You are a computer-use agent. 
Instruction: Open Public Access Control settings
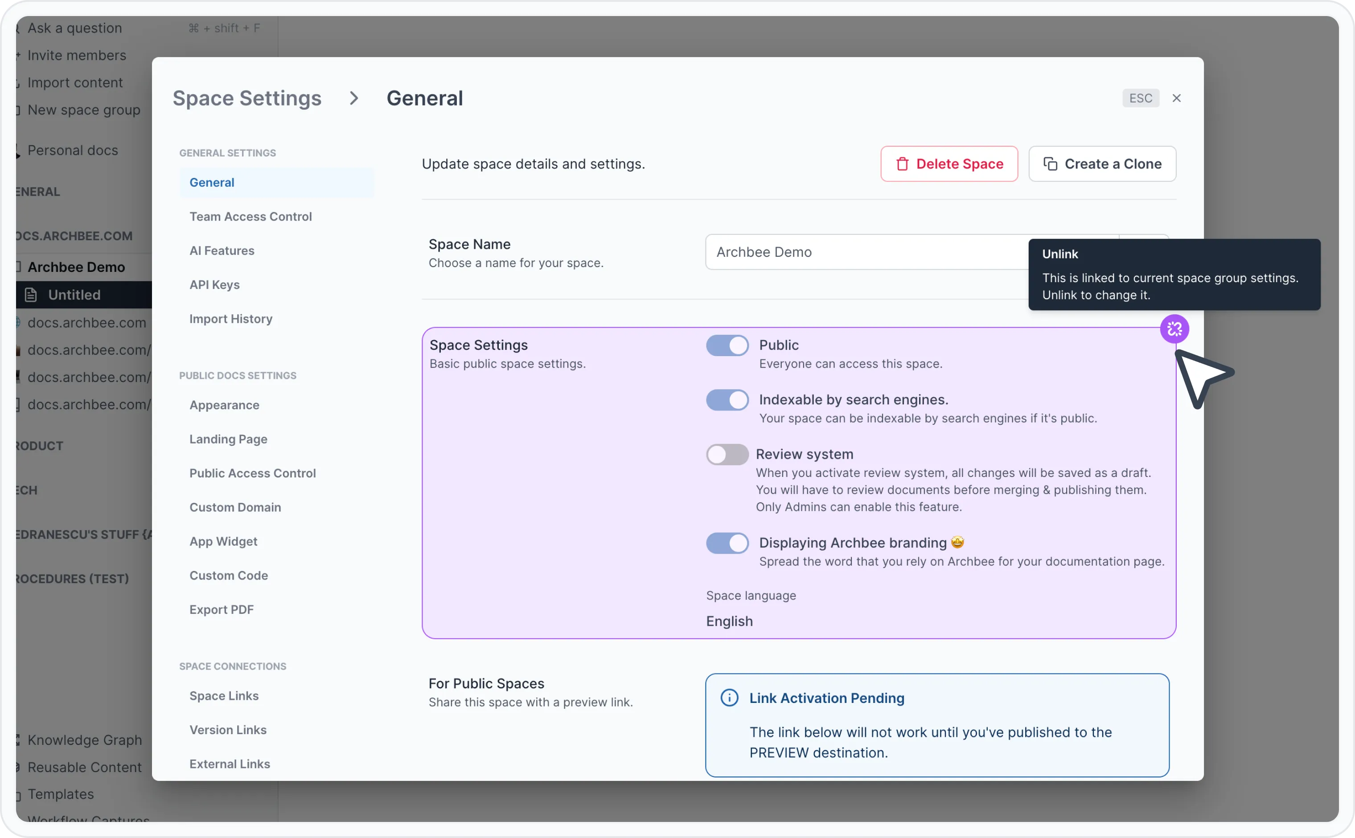pyautogui.click(x=252, y=473)
